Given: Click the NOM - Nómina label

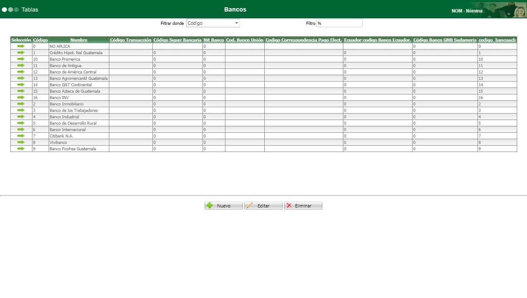Looking at the screenshot, I should click(467, 11).
